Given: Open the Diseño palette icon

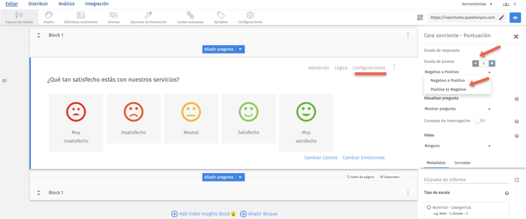Looking at the screenshot, I should (49, 15).
